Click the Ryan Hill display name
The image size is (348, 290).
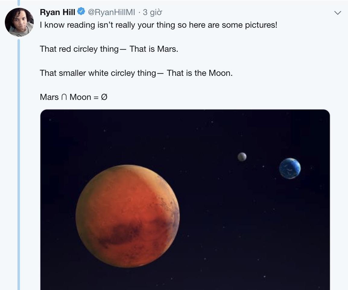point(57,12)
